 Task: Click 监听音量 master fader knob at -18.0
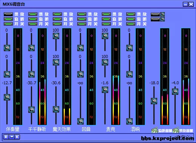click(x=154, y=101)
